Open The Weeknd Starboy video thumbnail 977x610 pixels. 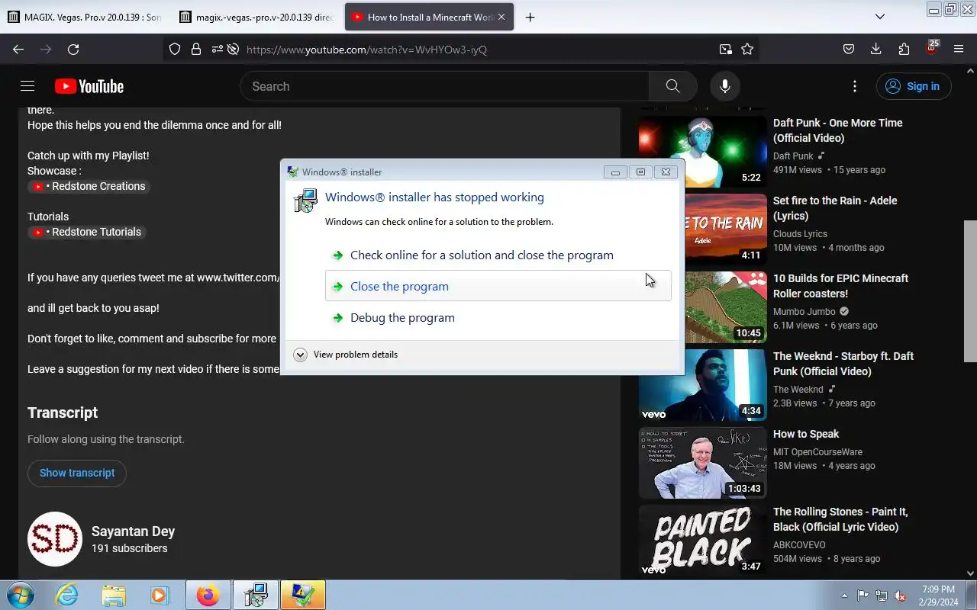[x=703, y=384]
